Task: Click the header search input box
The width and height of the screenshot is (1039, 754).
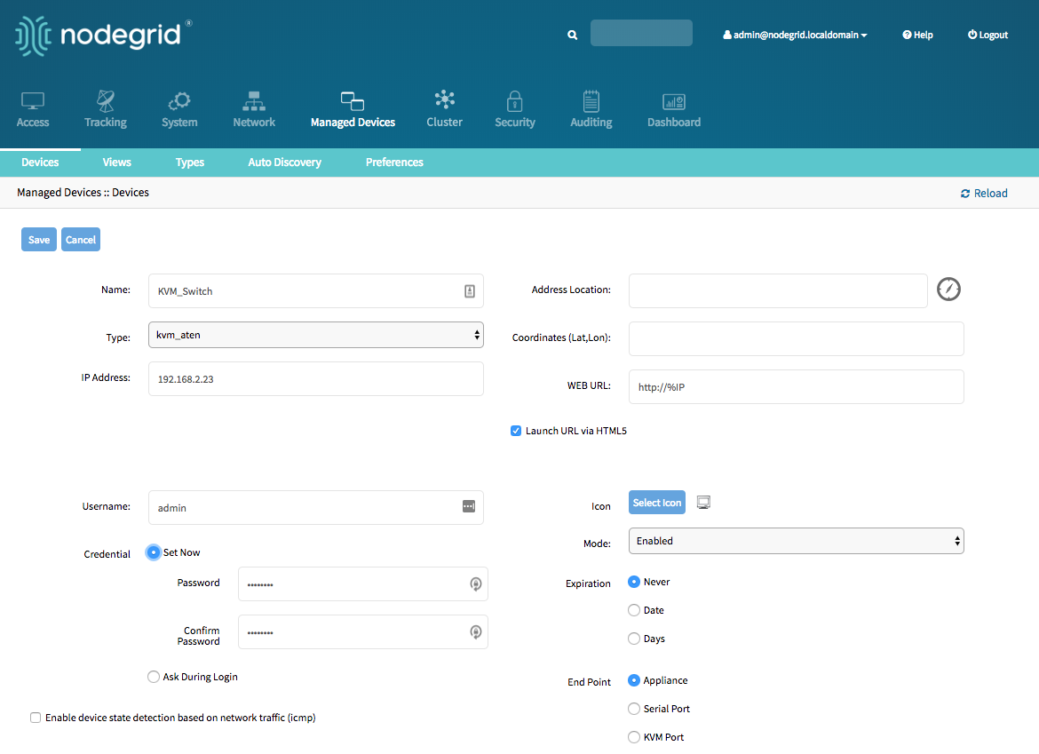Action: tap(641, 33)
